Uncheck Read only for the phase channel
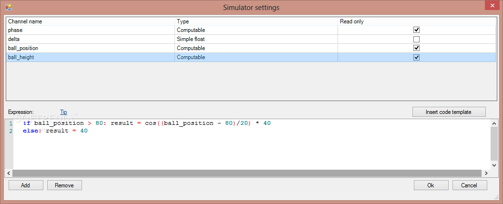Viewport: 503px width, 204px height. click(416, 30)
